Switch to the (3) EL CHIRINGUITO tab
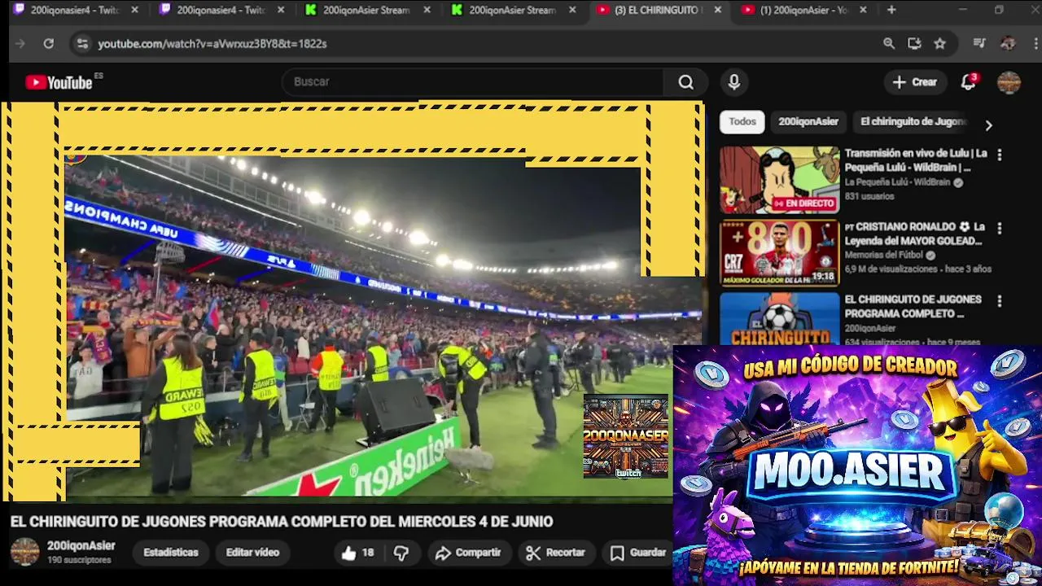 [657, 10]
